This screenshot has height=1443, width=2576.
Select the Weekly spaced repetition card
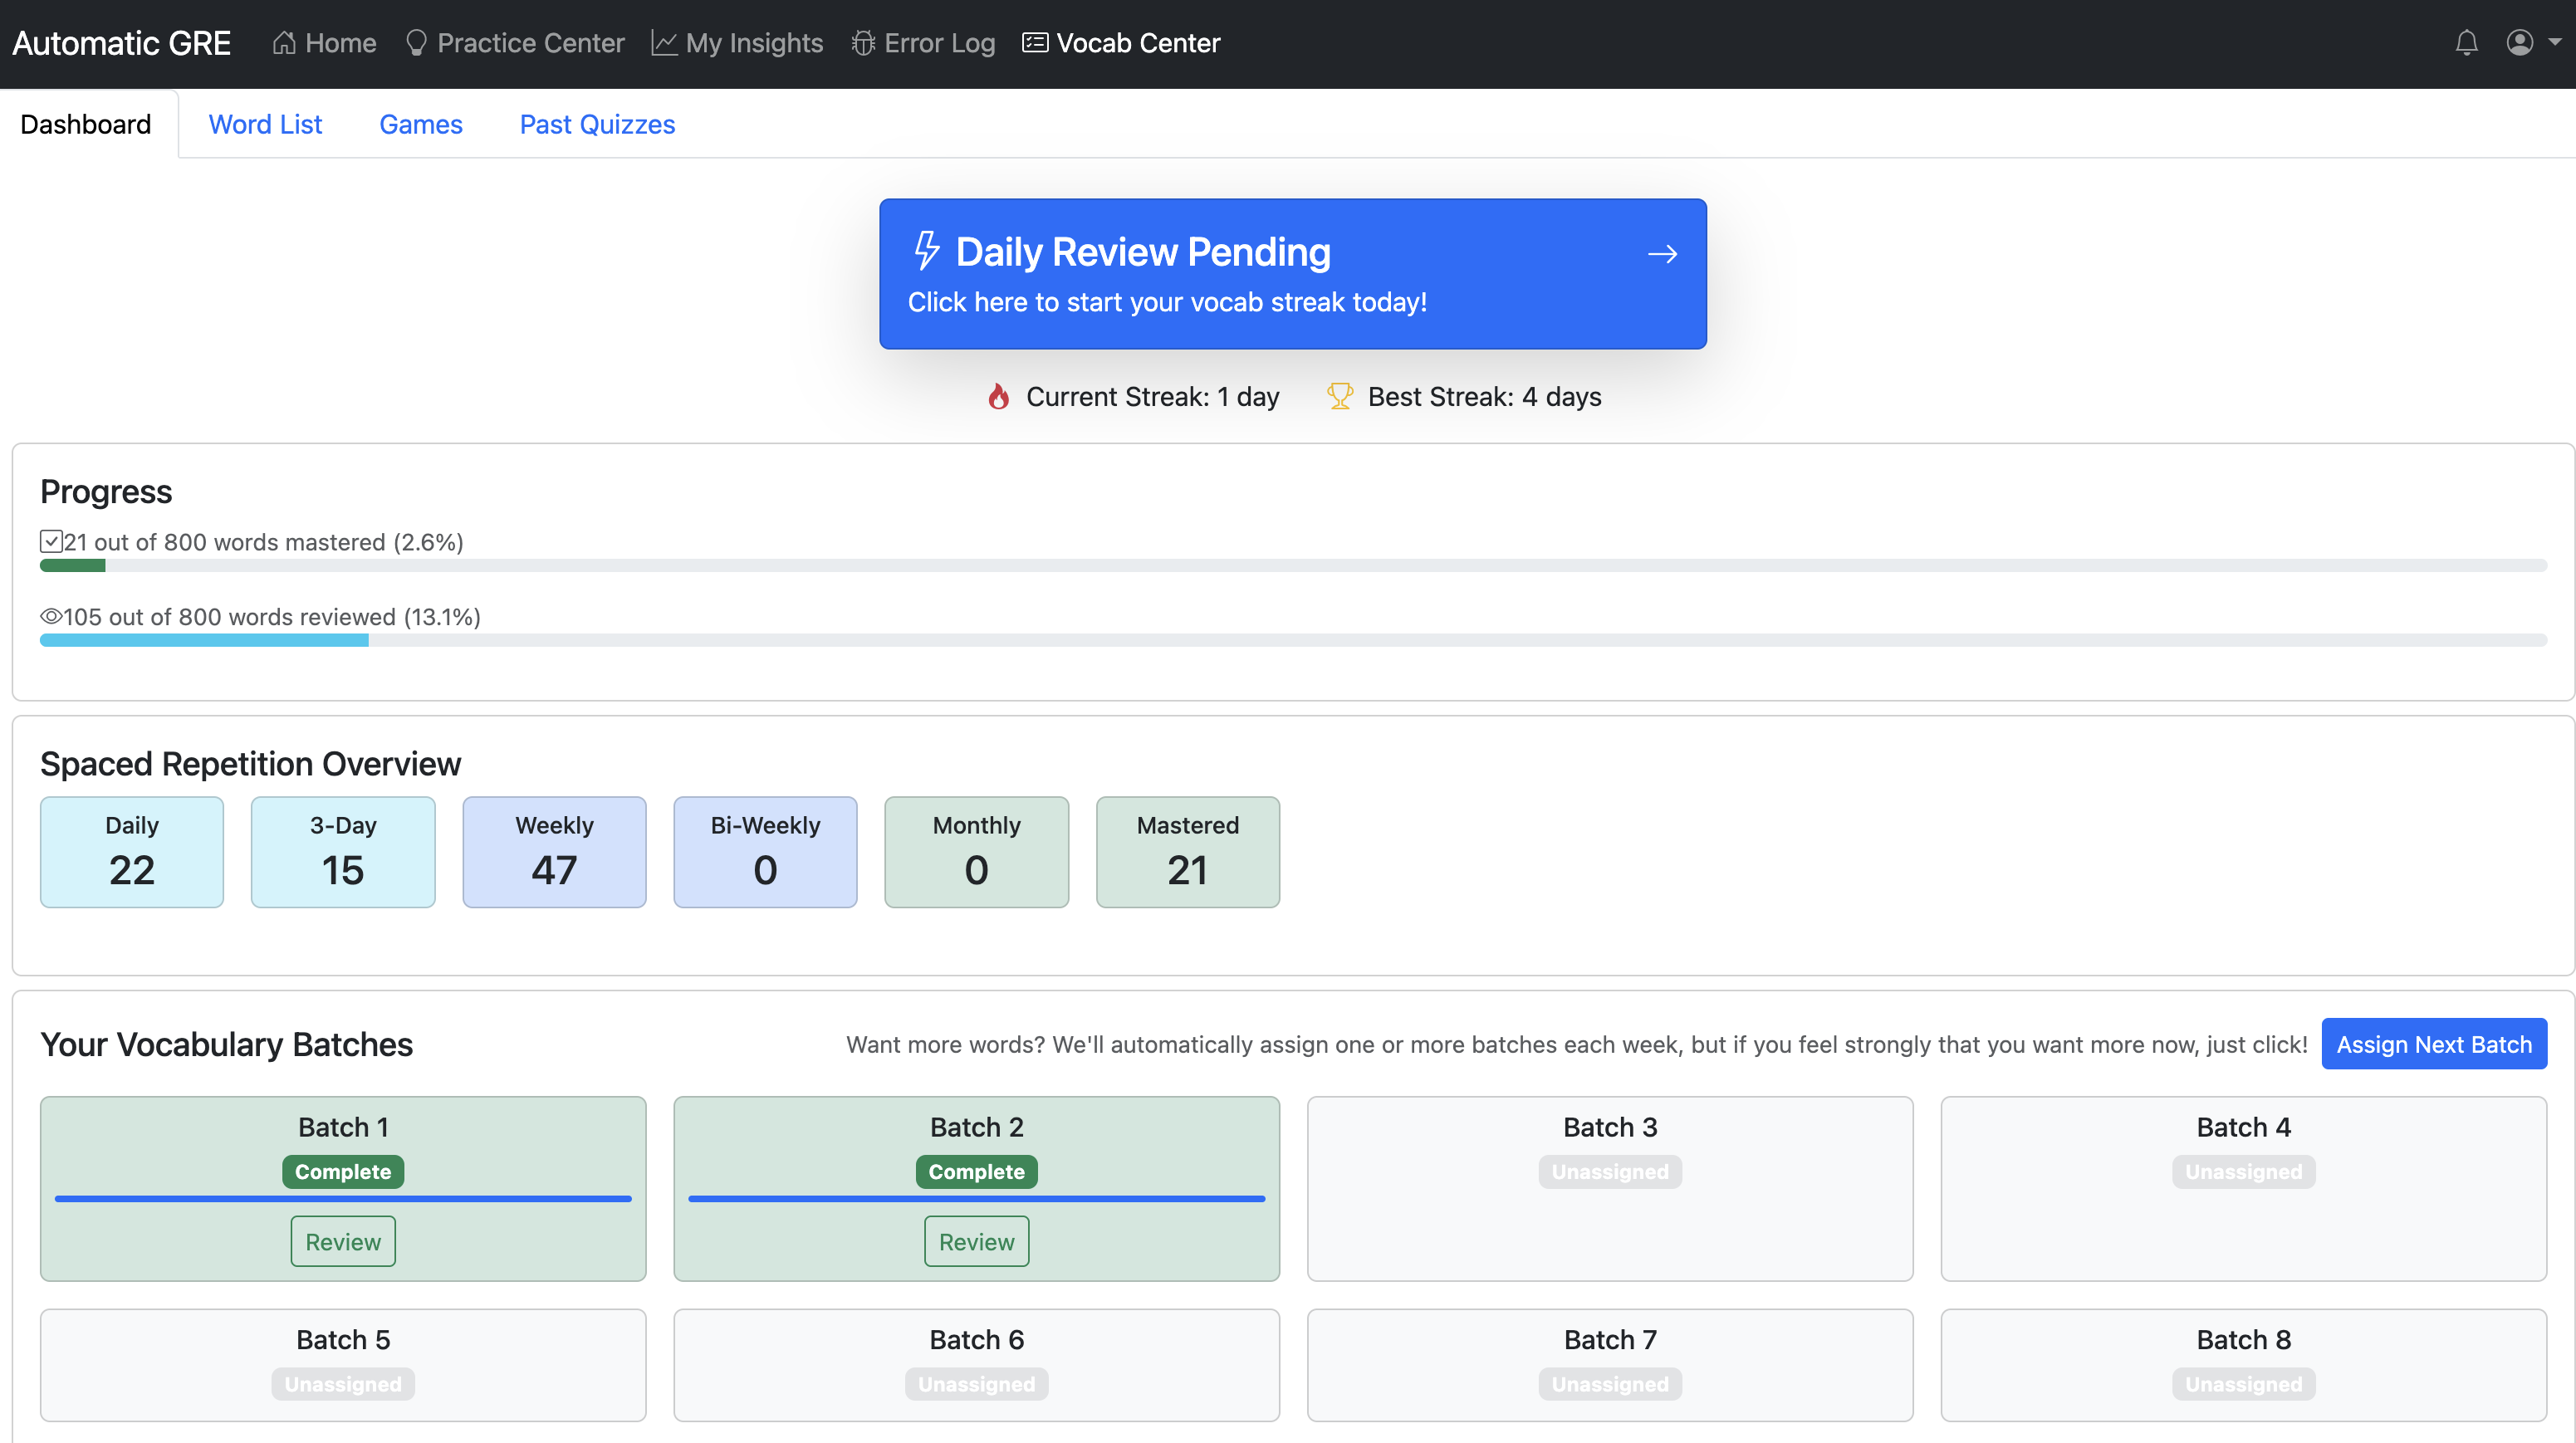point(554,851)
